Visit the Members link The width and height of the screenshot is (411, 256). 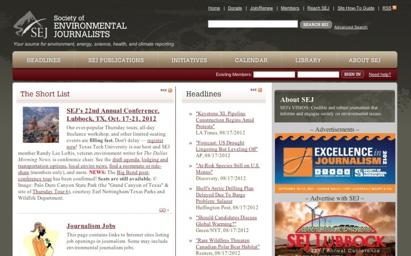(x=290, y=8)
